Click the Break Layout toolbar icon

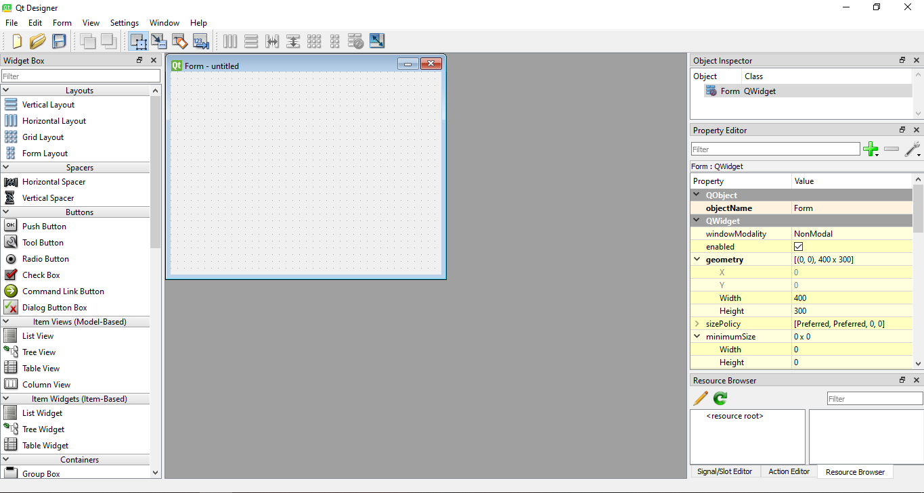point(356,41)
